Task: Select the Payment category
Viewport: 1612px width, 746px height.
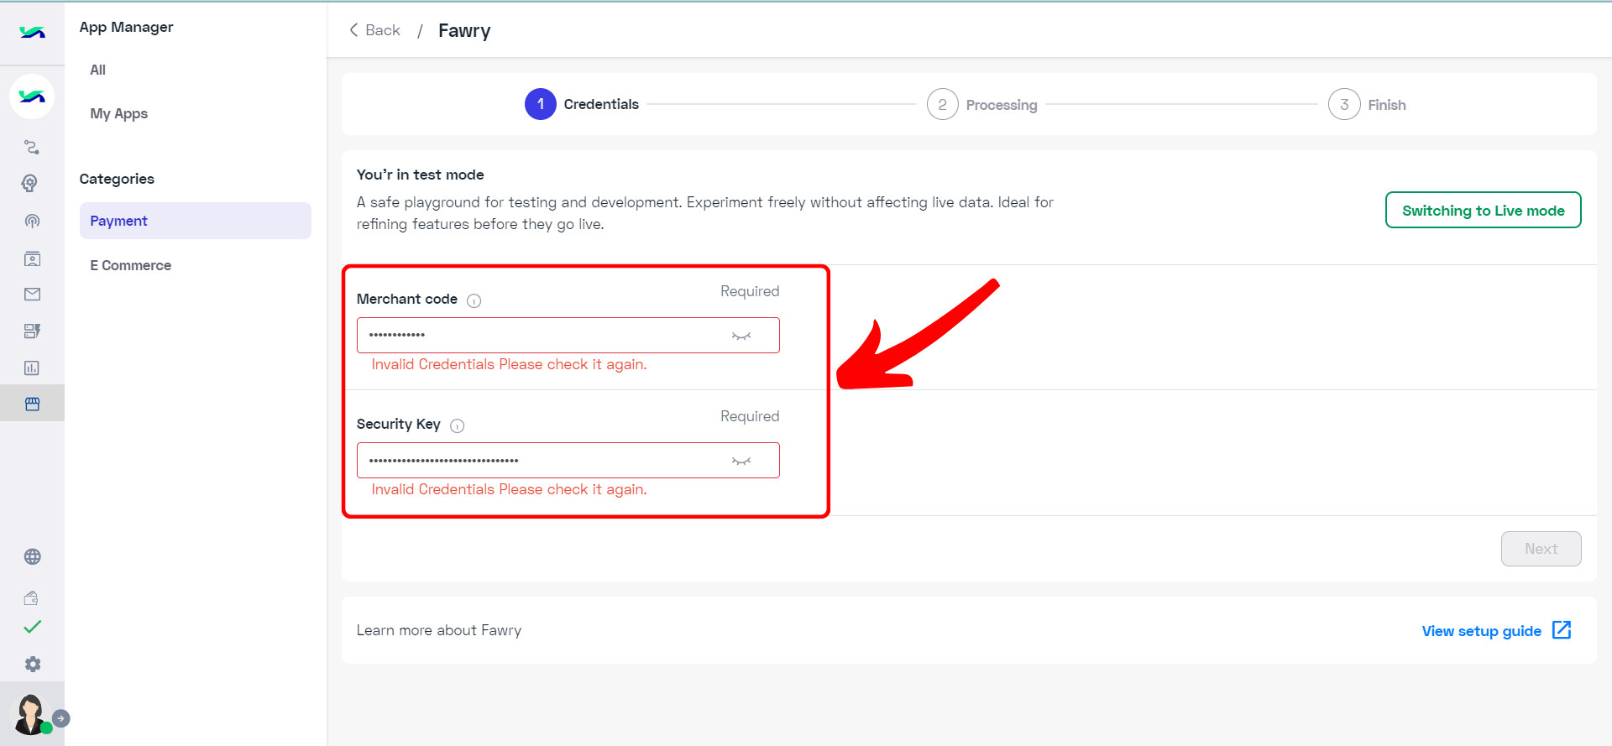Action: click(x=195, y=221)
